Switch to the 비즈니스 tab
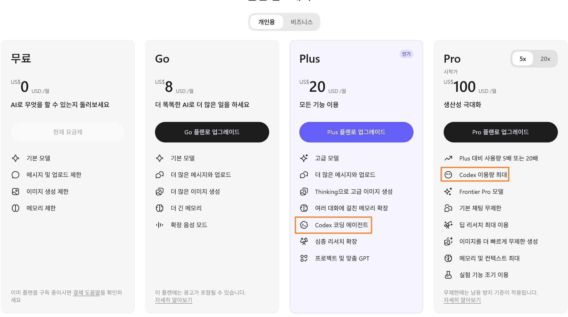This screenshot has height=317, width=568. point(301,22)
